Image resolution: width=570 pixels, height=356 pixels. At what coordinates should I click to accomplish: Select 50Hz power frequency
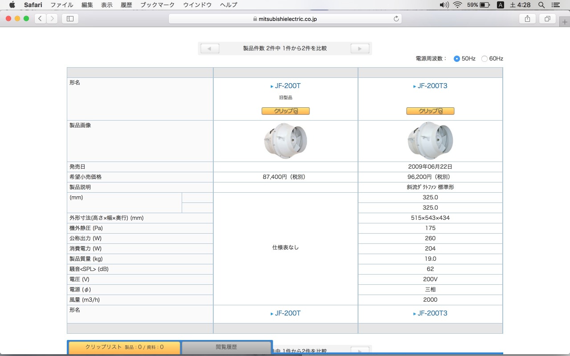coord(457,59)
